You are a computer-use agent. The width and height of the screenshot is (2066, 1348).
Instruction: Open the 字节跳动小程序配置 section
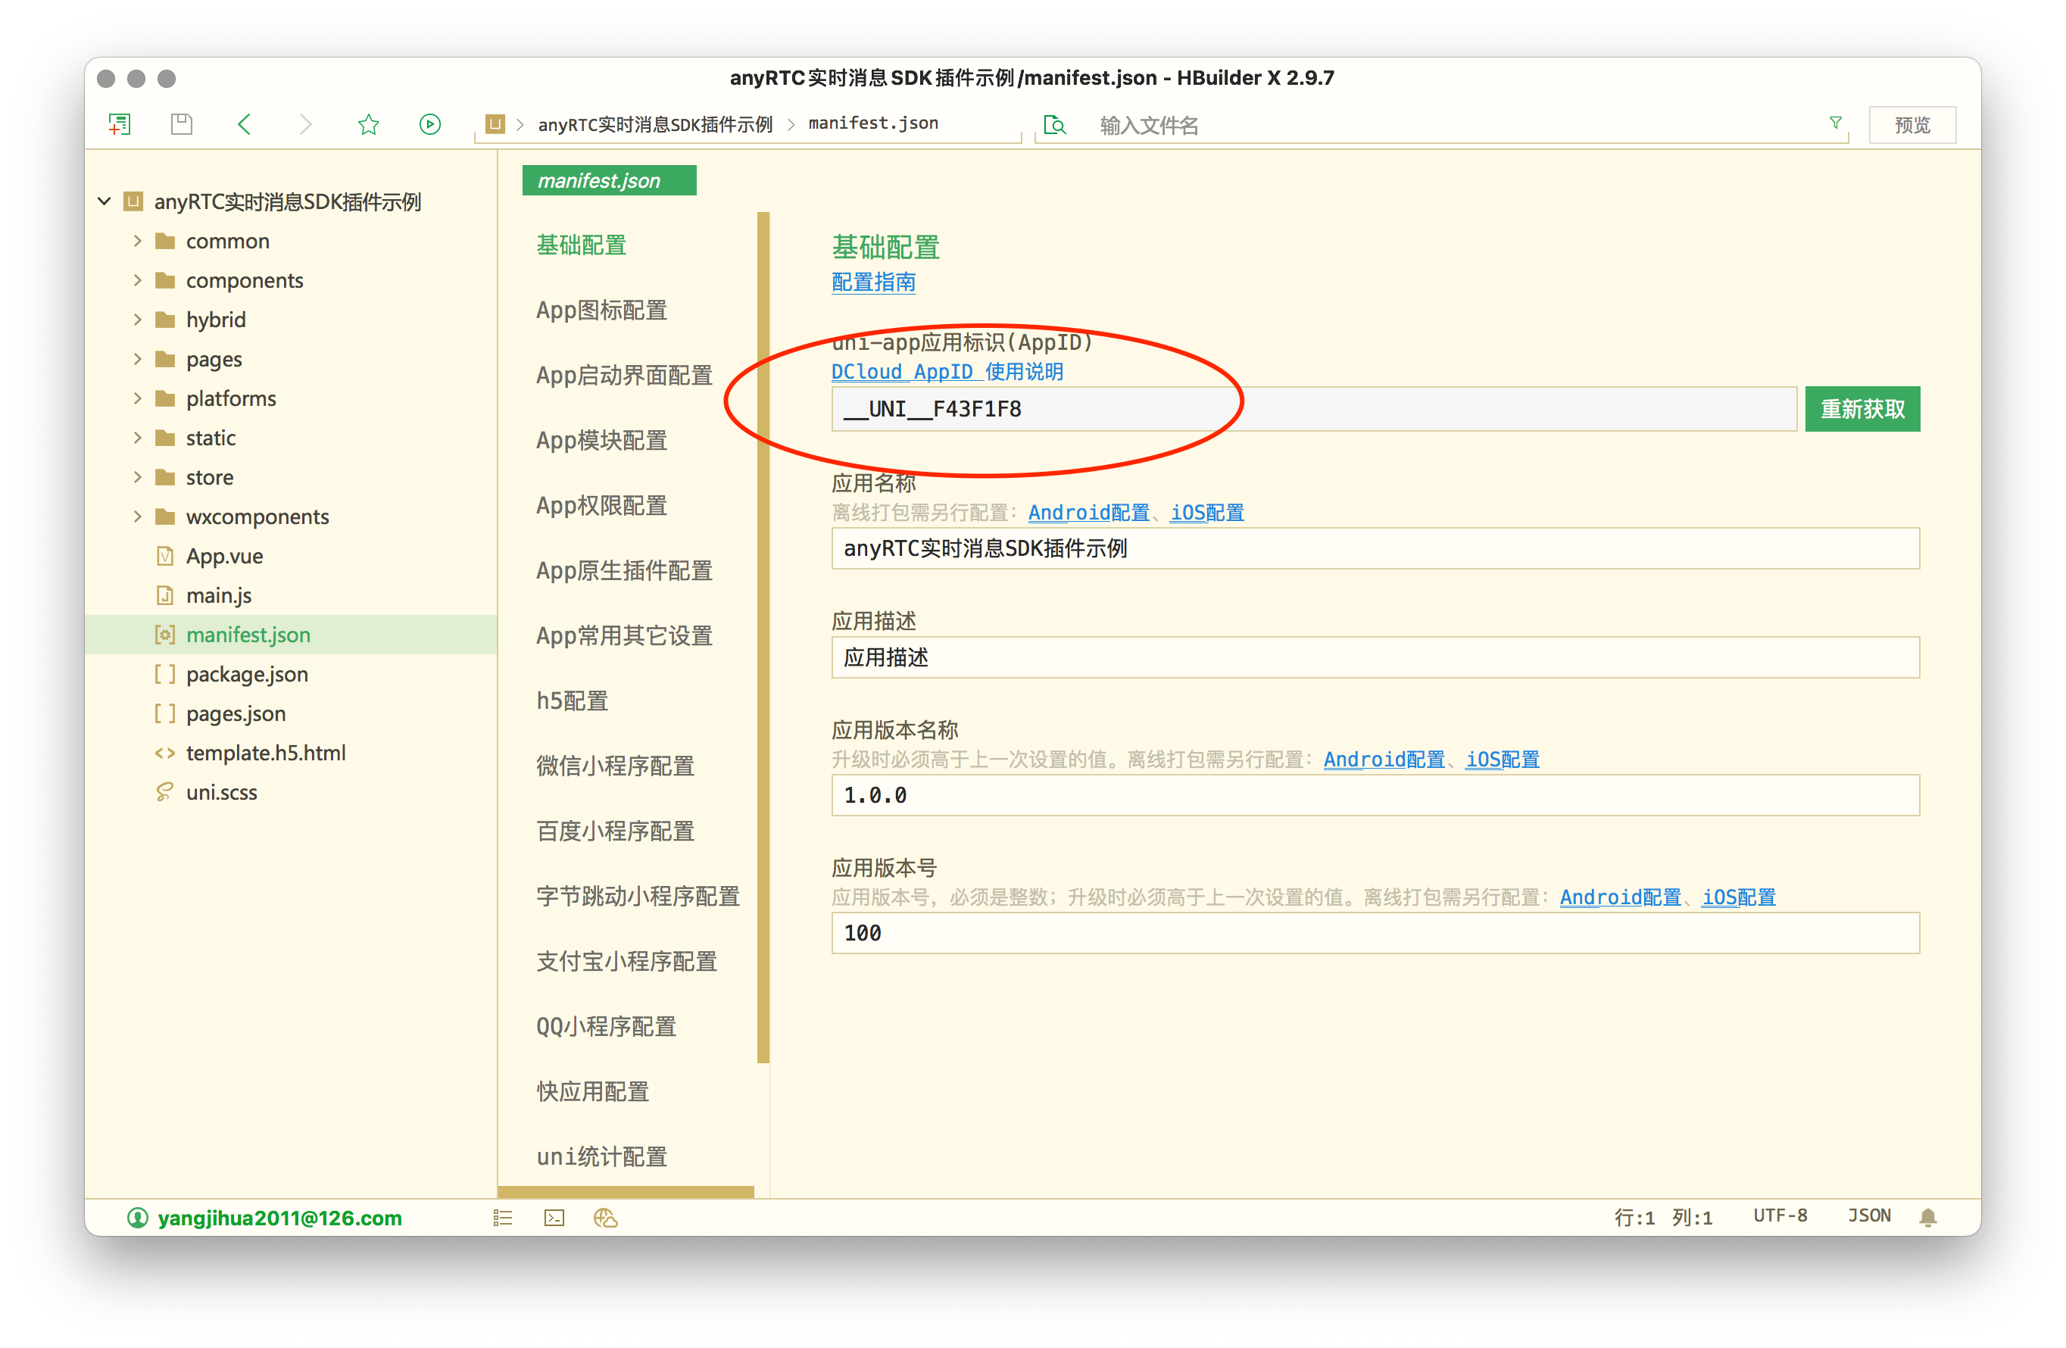[x=637, y=897]
